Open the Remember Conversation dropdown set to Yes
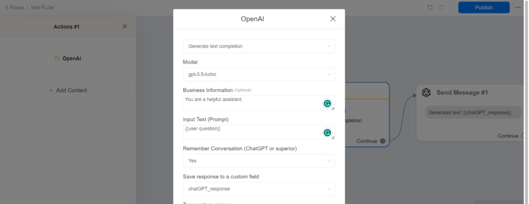 pyautogui.click(x=259, y=161)
